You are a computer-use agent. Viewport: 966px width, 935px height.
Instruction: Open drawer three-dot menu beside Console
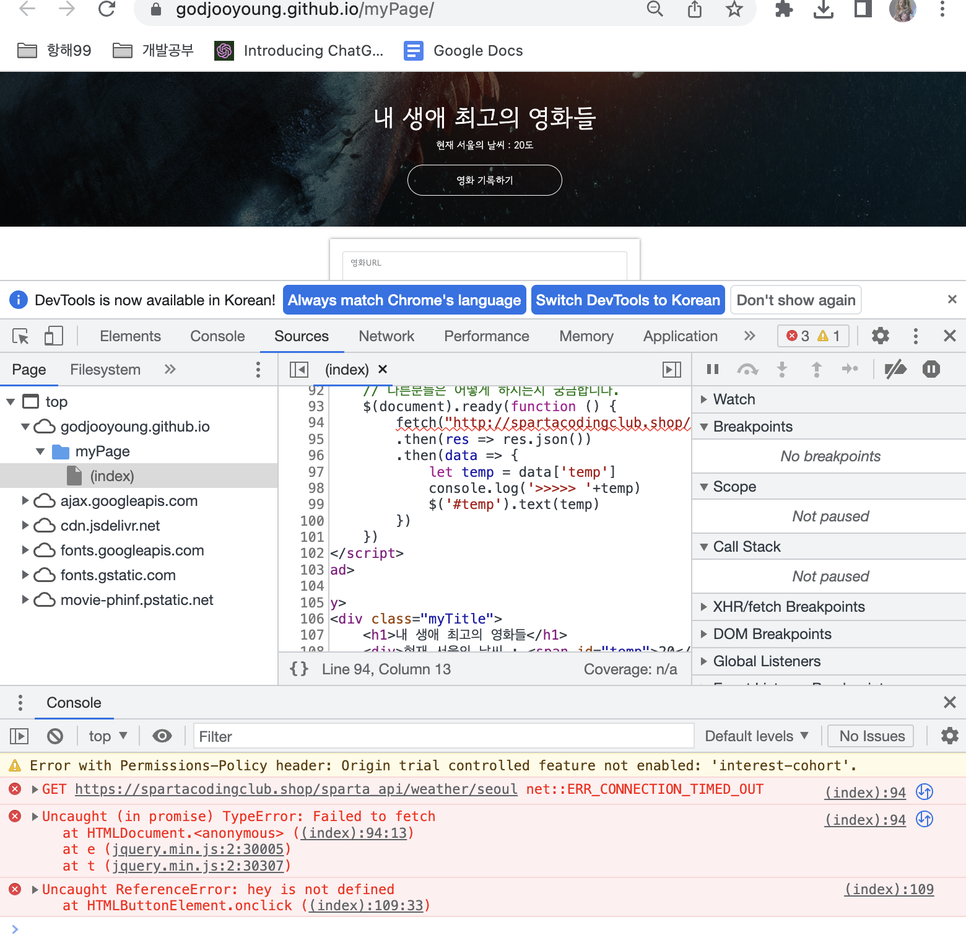pyautogui.click(x=20, y=703)
